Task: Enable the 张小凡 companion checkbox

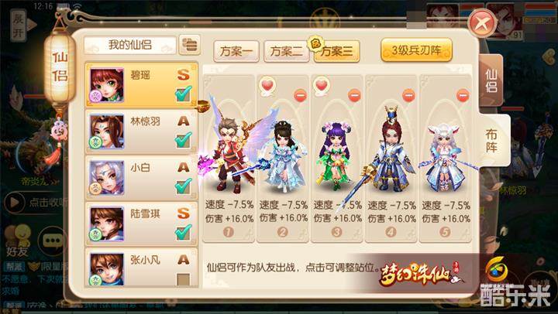Action: (x=183, y=279)
